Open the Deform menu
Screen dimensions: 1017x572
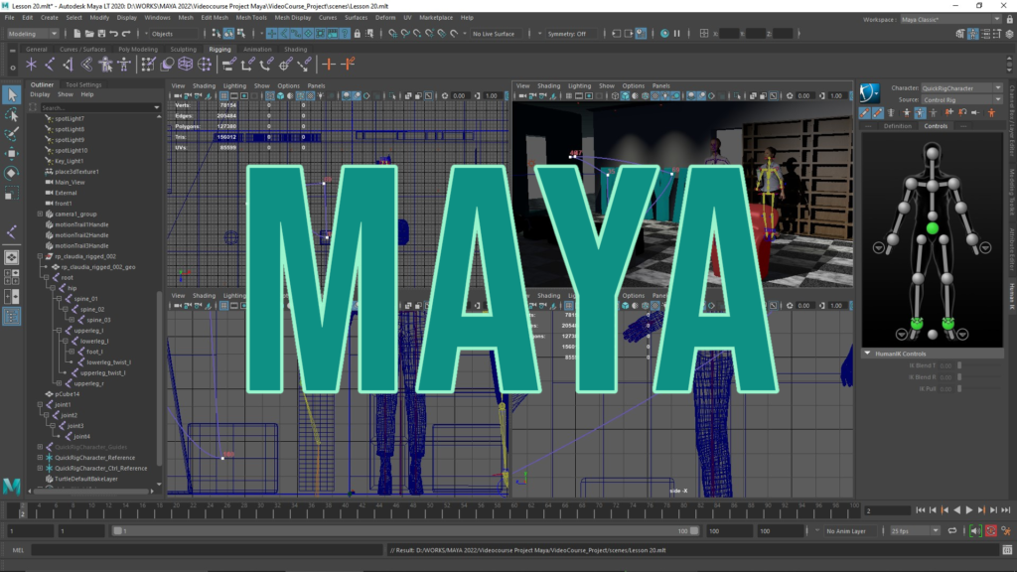(384, 18)
